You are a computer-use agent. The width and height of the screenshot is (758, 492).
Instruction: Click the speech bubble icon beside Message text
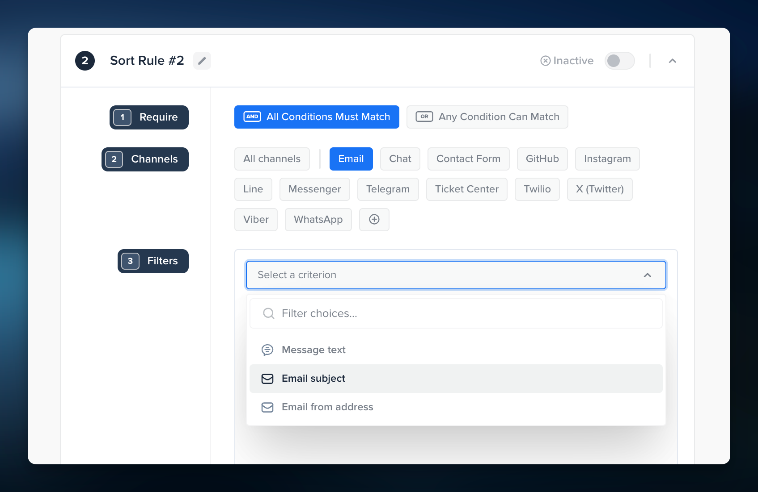point(268,350)
